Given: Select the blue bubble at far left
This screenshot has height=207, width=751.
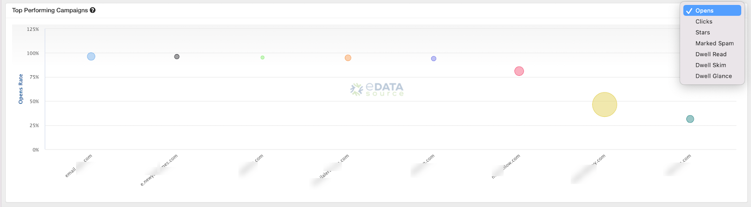Looking at the screenshot, I should tap(91, 57).
